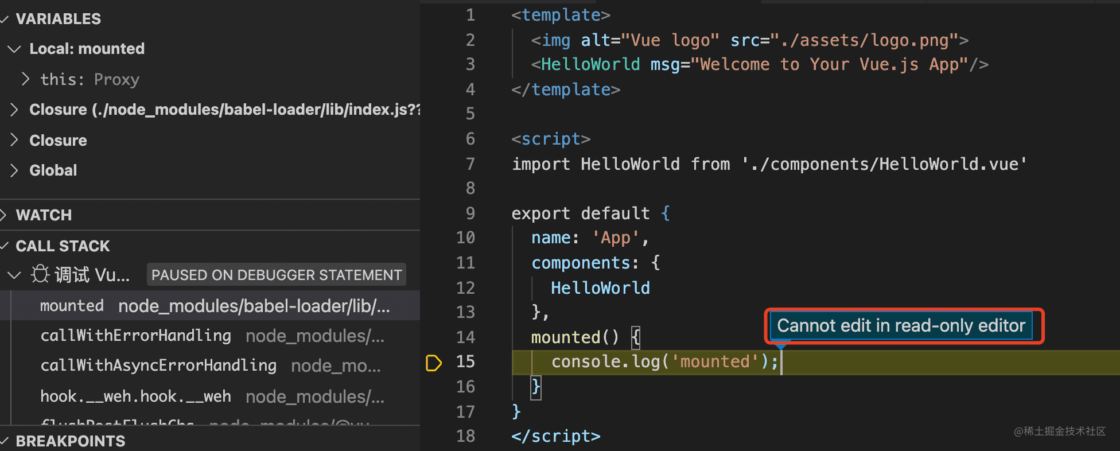Screen dimensions: 1120x451
Task: Click the Paused on Debugger Statement badge
Action: [276, 275]
